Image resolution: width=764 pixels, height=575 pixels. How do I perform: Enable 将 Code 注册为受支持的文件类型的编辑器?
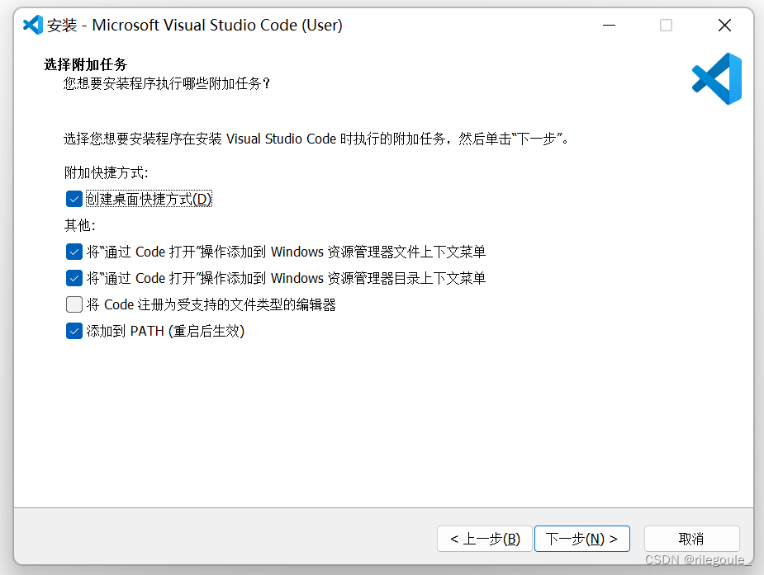[x=74, y=304]
